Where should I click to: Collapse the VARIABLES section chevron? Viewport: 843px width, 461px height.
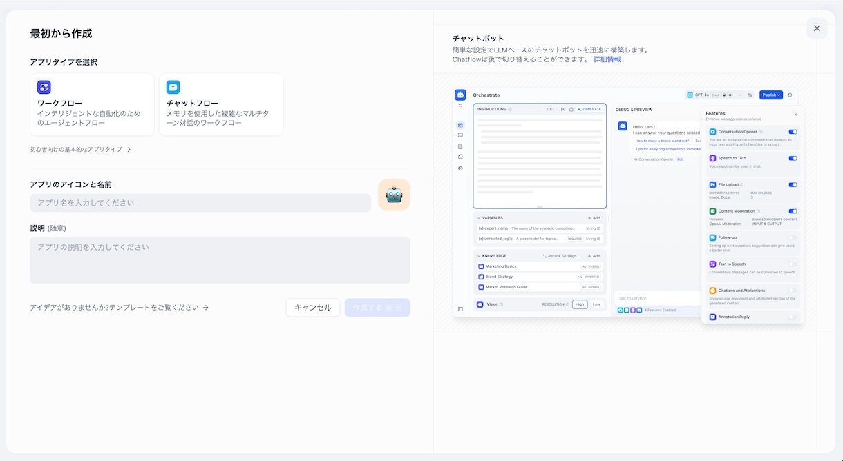coord(479,218)
